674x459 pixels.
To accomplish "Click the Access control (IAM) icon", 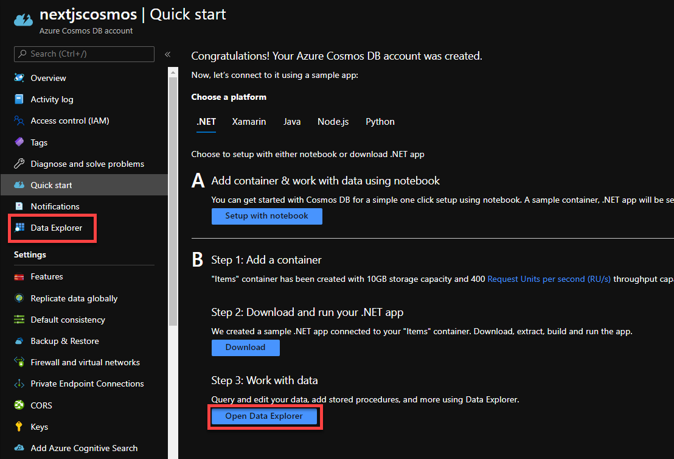I will [19, 121].
